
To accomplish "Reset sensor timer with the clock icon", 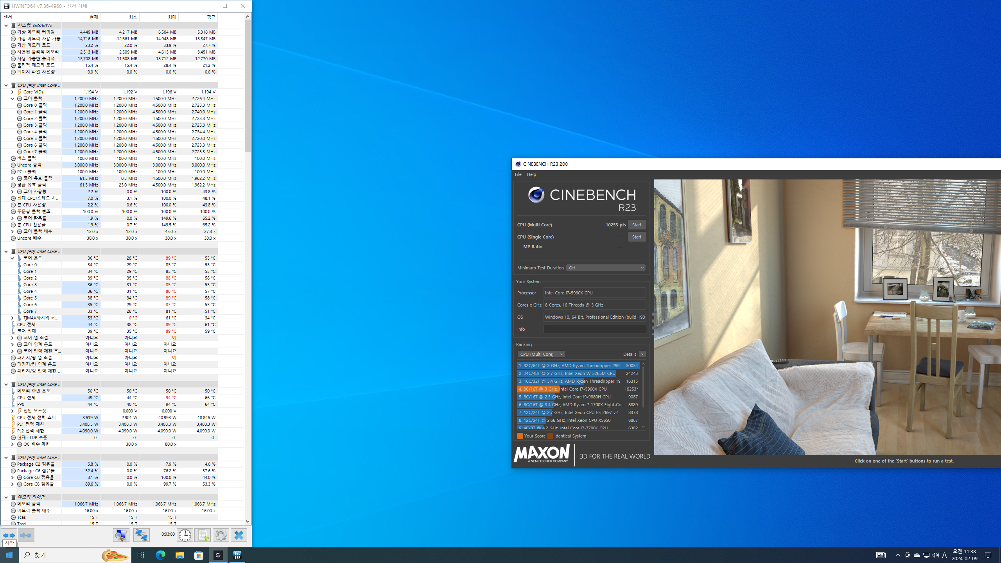I will tap(185, 535).
